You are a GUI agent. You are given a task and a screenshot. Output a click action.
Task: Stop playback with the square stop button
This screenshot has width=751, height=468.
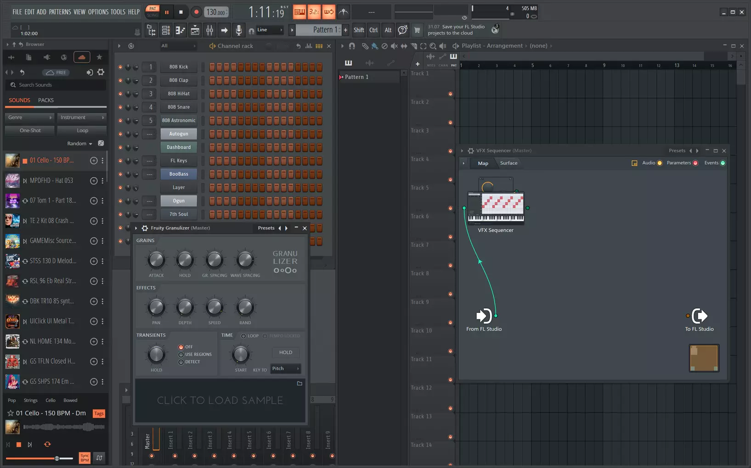pyautogui.click(x=181, y=12)
